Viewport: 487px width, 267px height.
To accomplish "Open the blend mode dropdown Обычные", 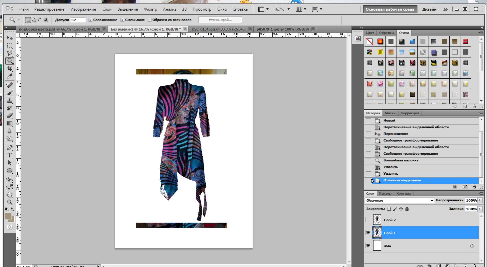I will 399,201.
